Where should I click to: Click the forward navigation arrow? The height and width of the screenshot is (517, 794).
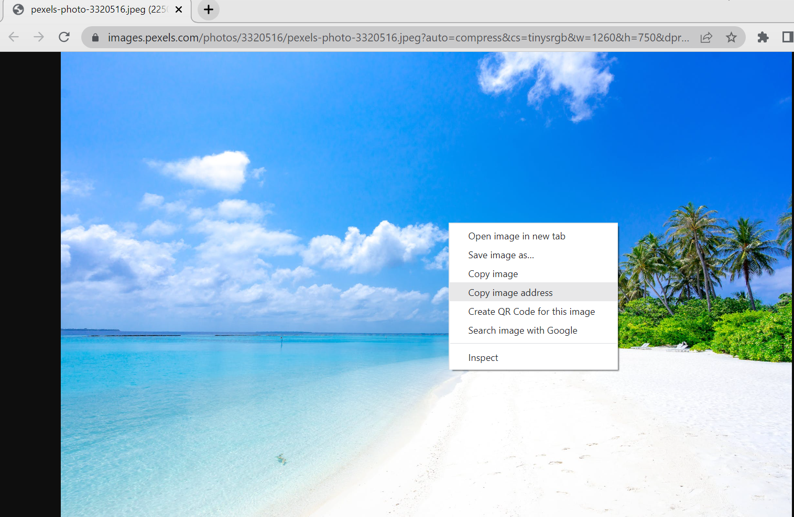(39, 37)
